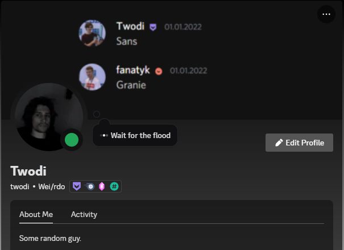Click Twodi's small avatar in banner message
The width and height of the screenshot is (344, 250).
click(x=92, y=33)
